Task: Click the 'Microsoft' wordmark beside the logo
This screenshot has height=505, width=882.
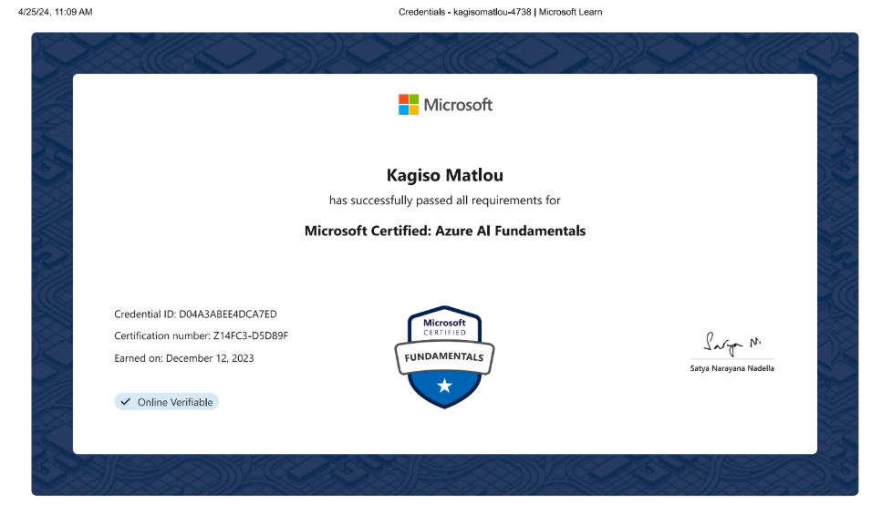Action: click(458, 105)
